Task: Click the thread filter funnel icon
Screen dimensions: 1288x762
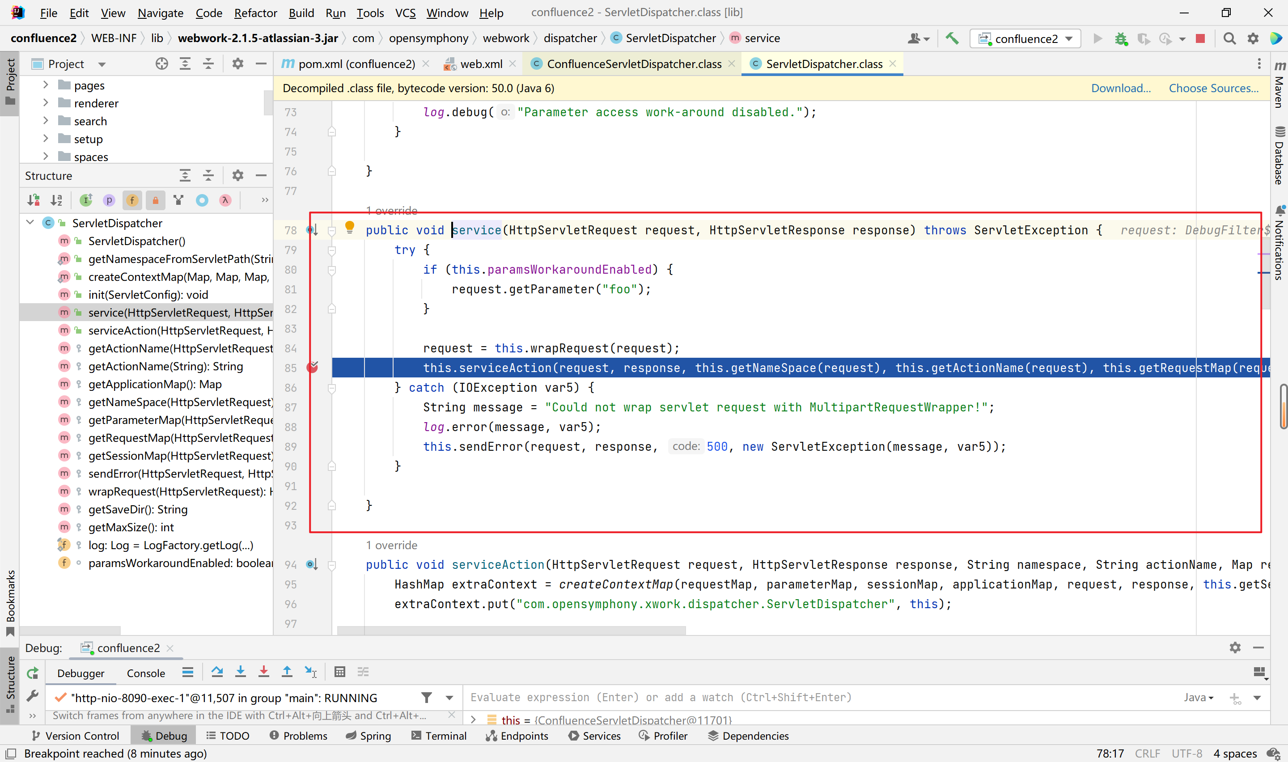Action: click(x=426, y=698)
